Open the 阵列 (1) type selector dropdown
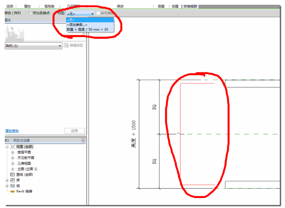Viewport: 285px width, 208px height. [x=60, y=46]
